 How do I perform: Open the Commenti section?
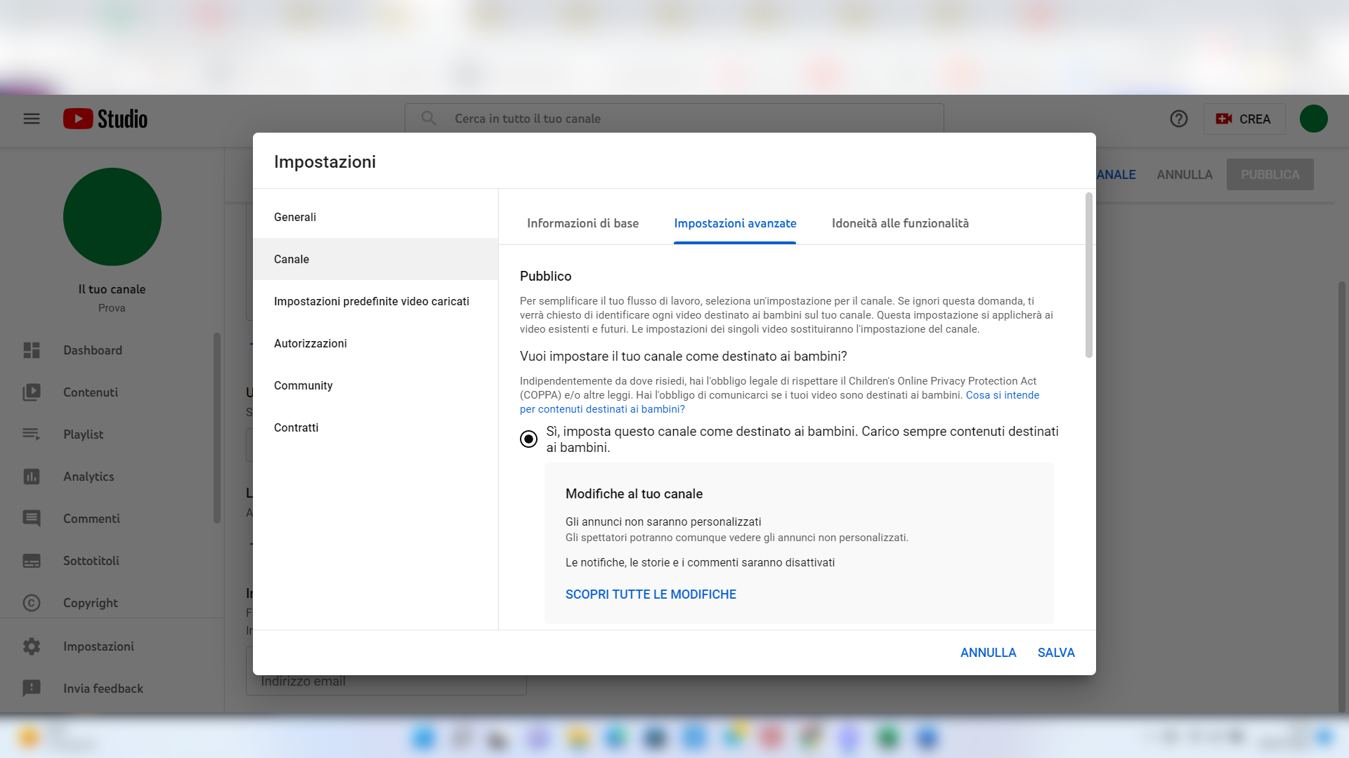coord(91,519)
